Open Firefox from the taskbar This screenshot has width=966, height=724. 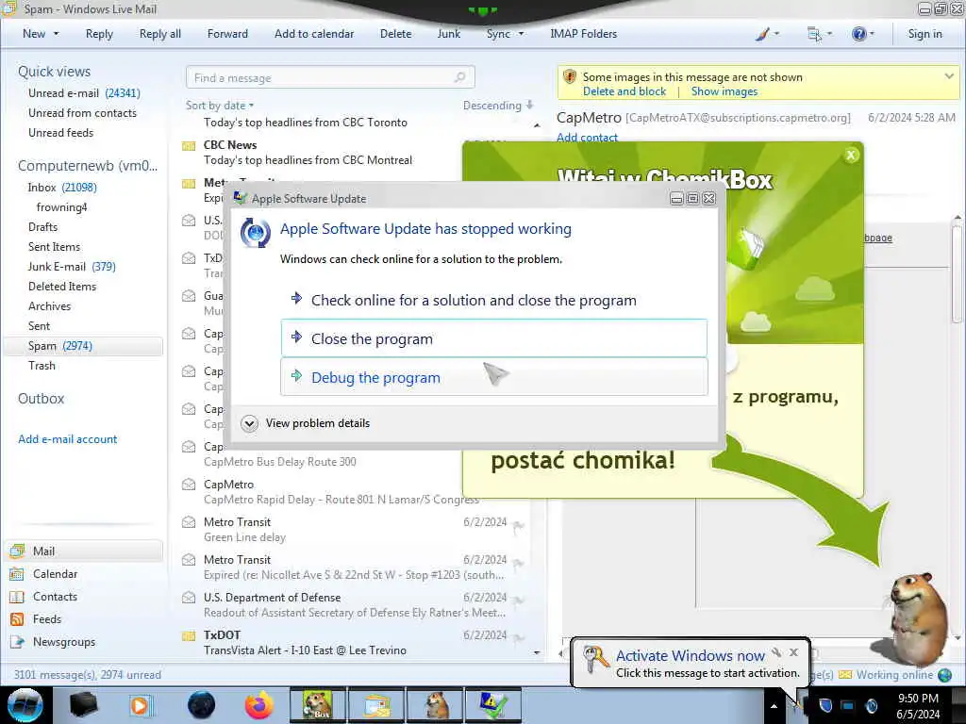259,705
